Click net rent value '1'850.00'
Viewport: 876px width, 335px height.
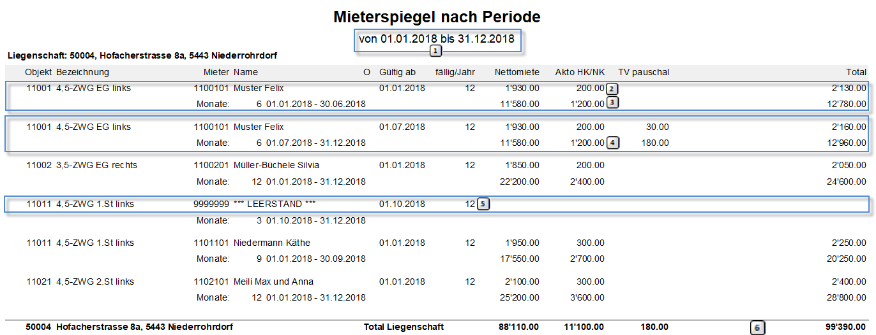click(x=522, y=165)
